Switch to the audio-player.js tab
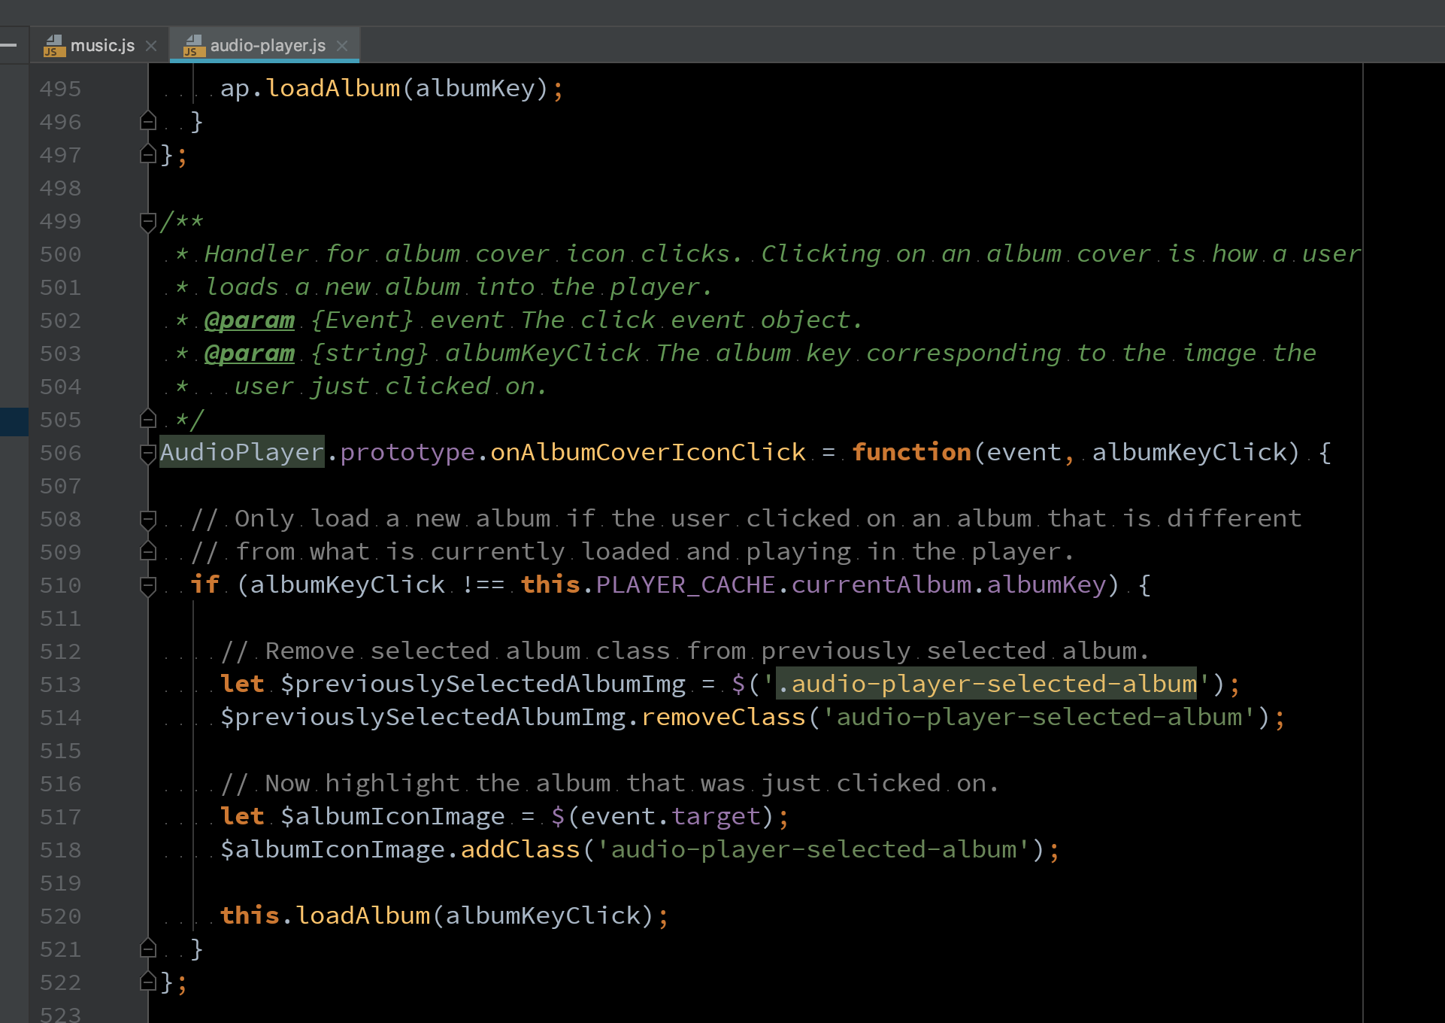Screen dimensions: 1445x1023 (x=265, y=44)
